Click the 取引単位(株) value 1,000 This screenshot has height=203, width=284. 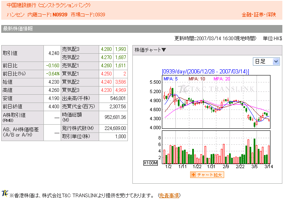pyautogui.click(x=120, y=137)
